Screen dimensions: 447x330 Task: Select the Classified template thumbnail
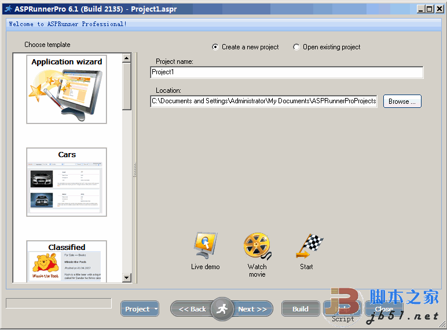tap(67, 261)
